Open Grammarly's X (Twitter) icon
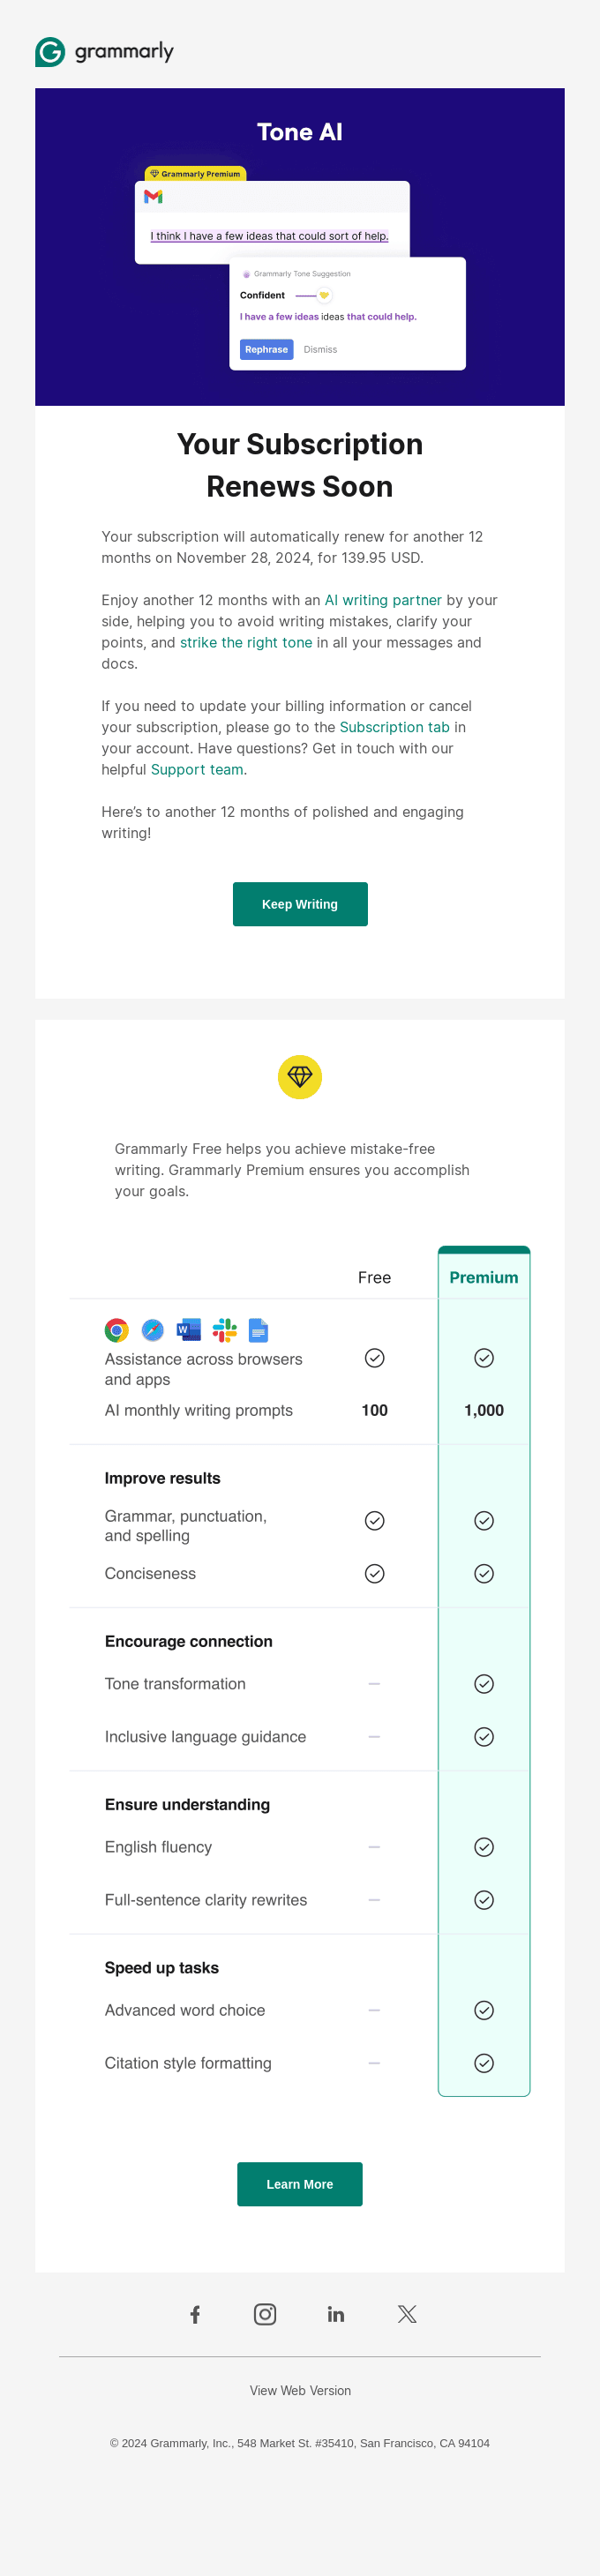Screen dimensions: 600x2576 coord(407,2314)
